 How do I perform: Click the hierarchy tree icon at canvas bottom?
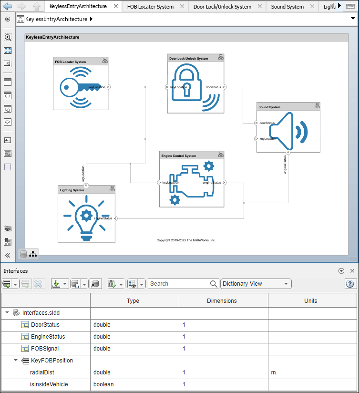[33, 254]
